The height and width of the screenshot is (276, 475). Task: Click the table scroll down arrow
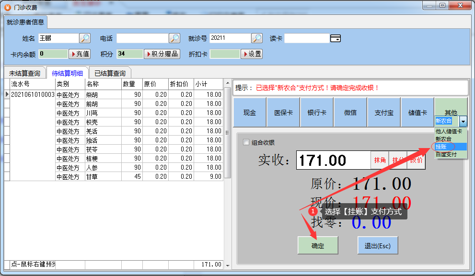228,265
